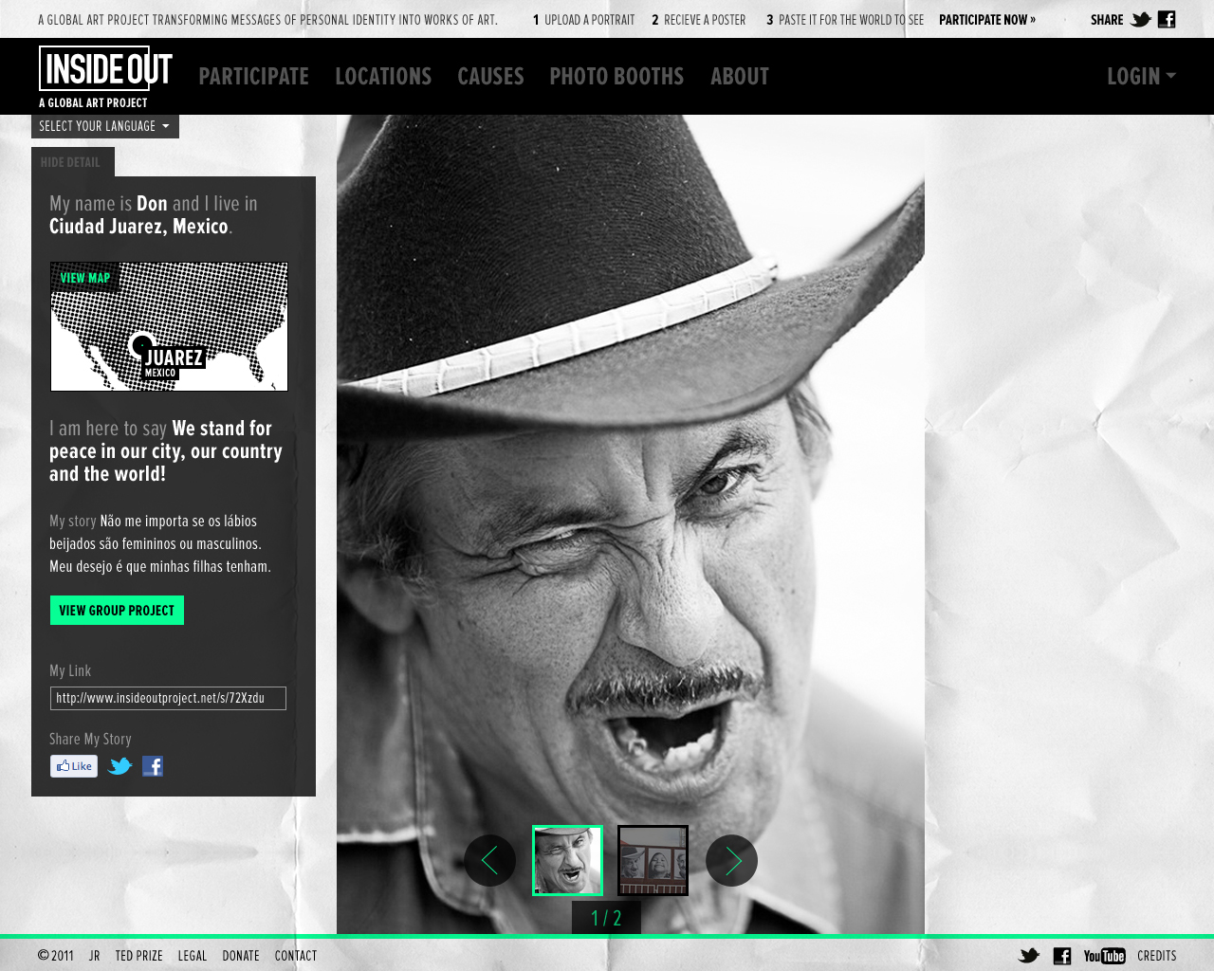This screenshot has height=971, width=1214.
Task: Open Select Your Language dropdown
Action: (105, 126)
